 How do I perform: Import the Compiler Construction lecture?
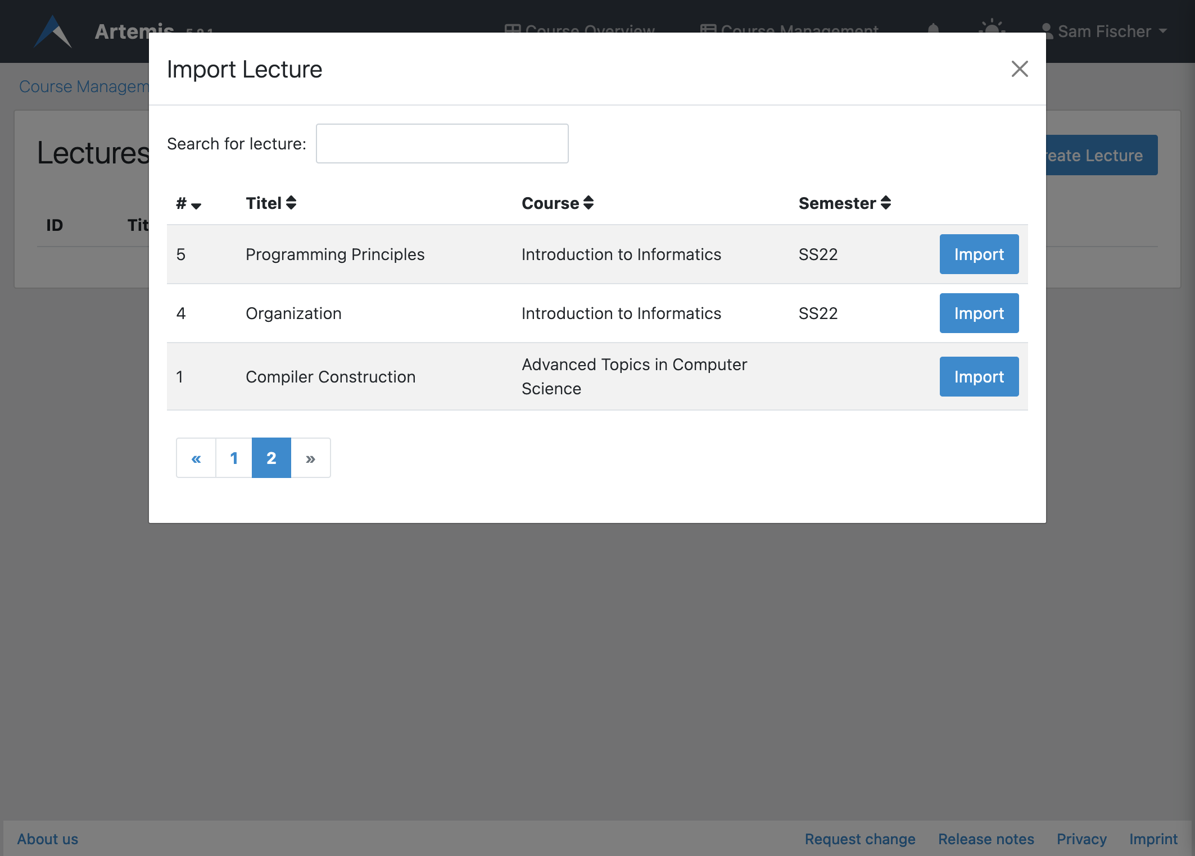coord(979,377)
